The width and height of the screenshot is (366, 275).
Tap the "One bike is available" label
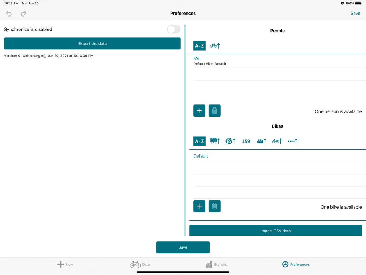click(x=341, y=207)
